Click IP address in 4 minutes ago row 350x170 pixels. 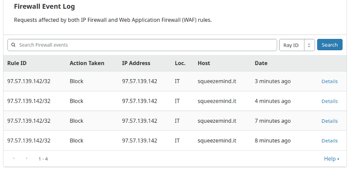pyautogui.click(x=140, y=101)
